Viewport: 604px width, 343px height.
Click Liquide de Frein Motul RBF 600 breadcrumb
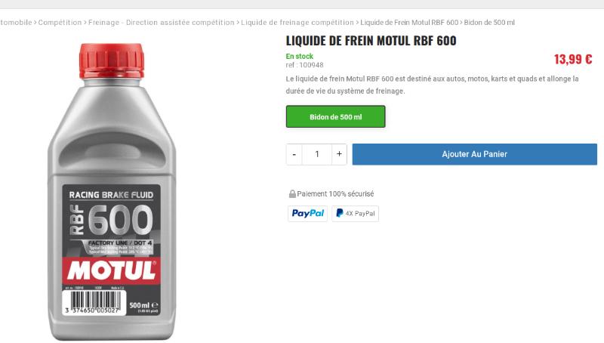point(409,23)
